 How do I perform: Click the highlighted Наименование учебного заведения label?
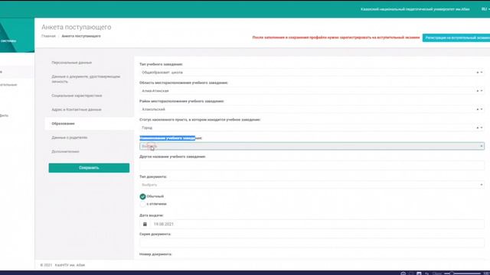171,137
